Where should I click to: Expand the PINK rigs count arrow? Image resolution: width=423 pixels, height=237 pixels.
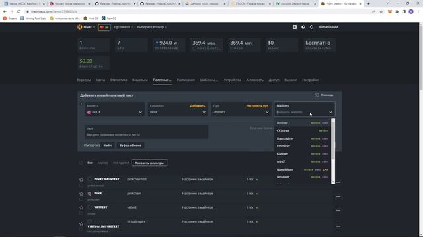(256, 194)
